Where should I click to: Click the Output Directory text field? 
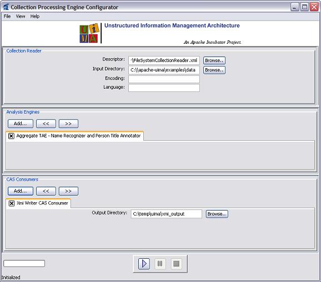[x=166, y=214]
